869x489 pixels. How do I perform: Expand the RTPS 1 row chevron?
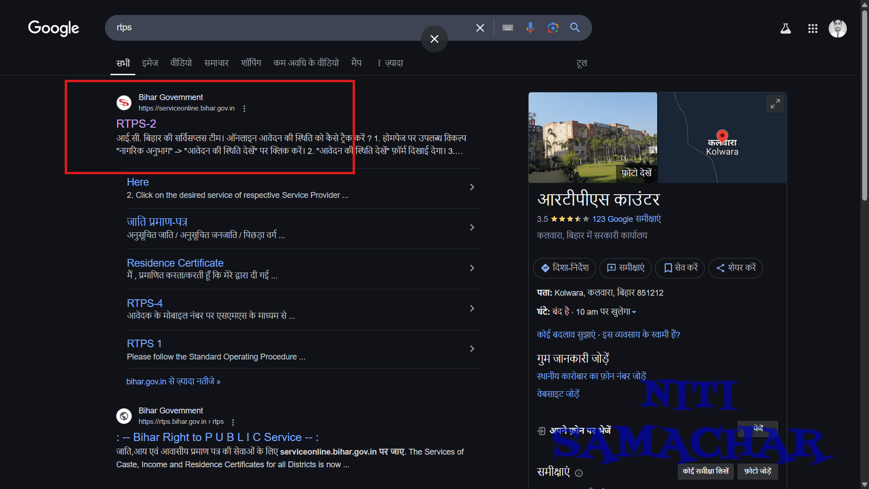(472, 349)
